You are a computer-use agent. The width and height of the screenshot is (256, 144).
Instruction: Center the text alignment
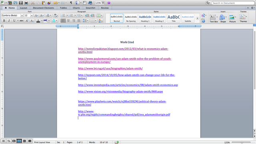pos(68,20)
